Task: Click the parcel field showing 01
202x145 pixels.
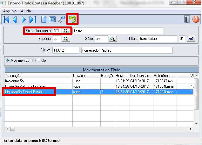Action: (182, 39)
